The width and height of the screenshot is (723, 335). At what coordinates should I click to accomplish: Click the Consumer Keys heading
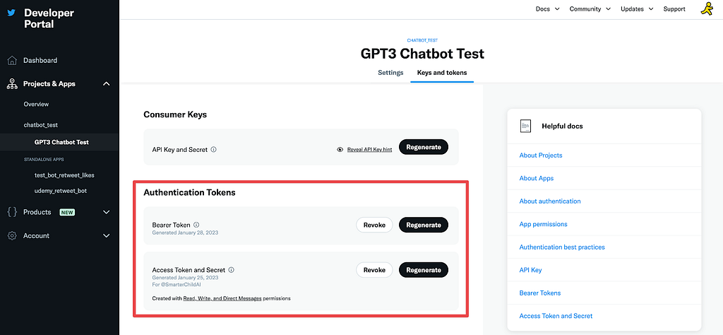(x=175, y=114)
